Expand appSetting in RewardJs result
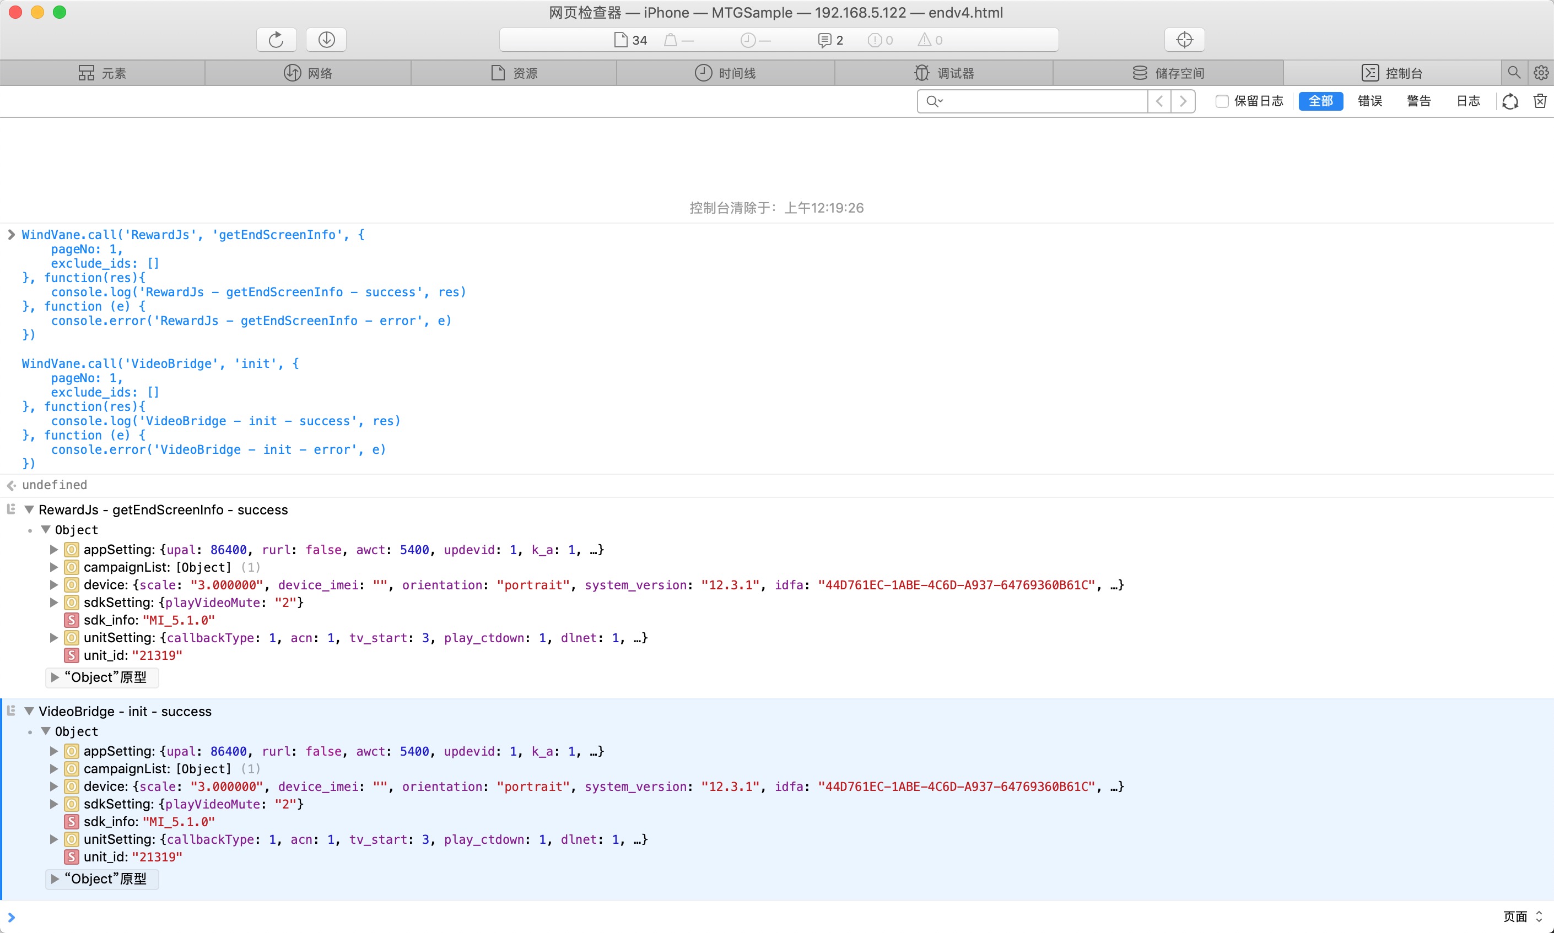Screen dimensions: 1554x933 click(x=54, y=550)
